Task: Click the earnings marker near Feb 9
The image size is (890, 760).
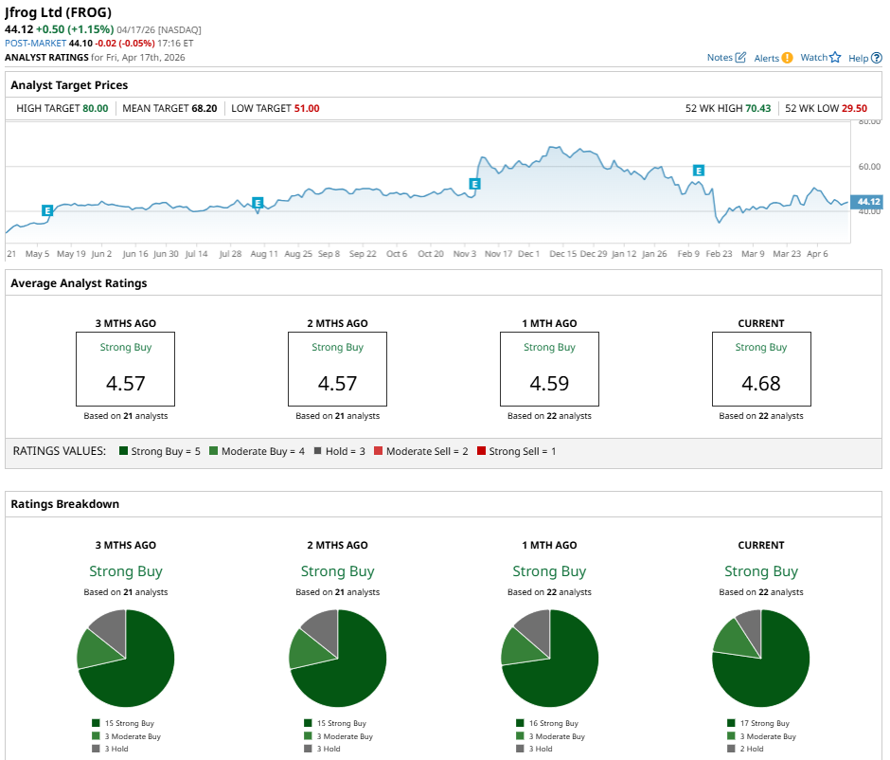Action: pyautogui.click(x=699, y=171)
